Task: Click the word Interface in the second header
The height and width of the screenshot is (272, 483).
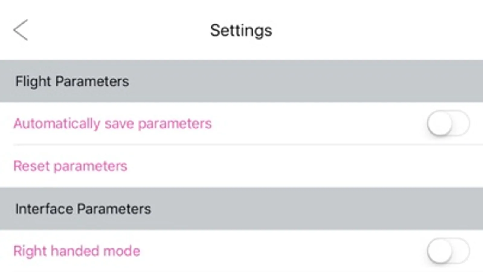Action: [x=44, y=209]
